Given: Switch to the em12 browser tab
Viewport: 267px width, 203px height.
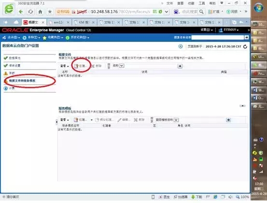Looking at the screenshot, I should (58, 22).
